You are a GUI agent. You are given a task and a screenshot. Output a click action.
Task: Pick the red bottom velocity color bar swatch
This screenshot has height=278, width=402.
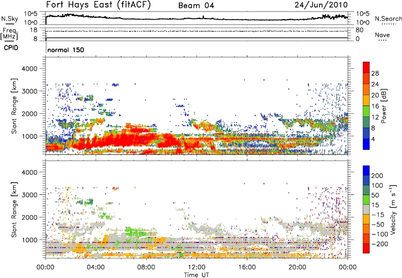tap(366, 248)
